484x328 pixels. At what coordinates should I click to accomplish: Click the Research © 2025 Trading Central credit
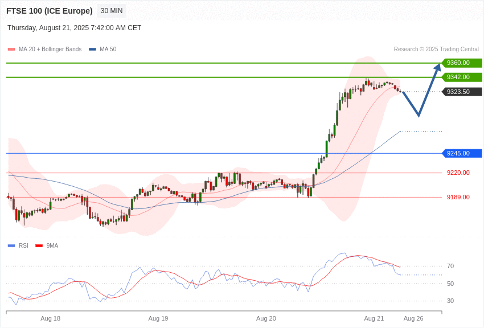[436, 49]
